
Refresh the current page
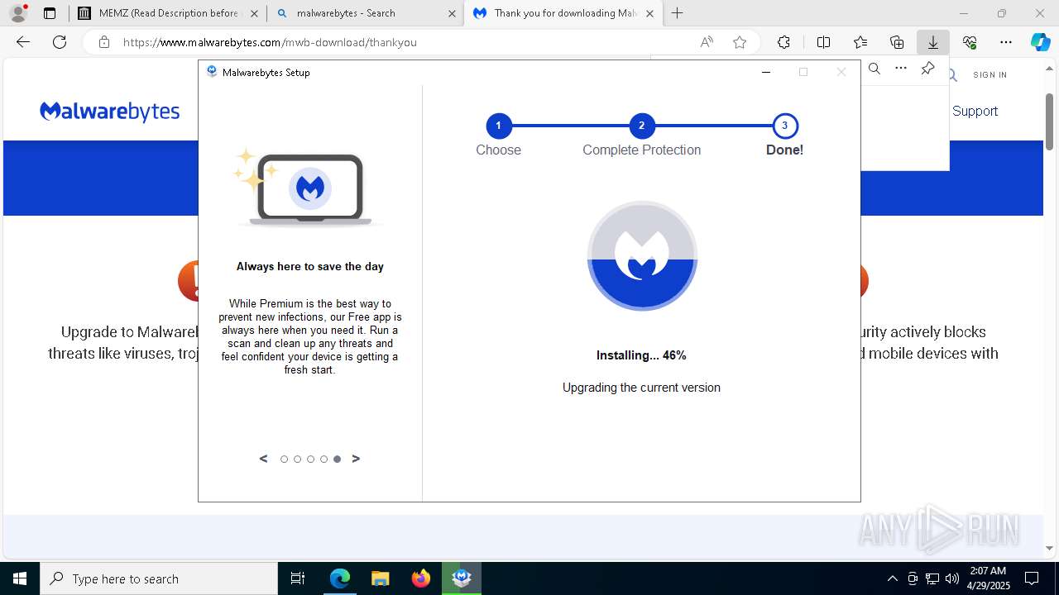point(60,42)
